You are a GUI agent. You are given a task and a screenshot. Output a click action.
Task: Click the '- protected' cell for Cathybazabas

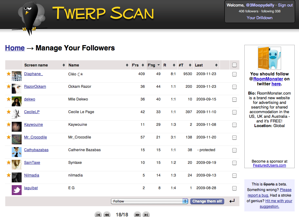206,150
